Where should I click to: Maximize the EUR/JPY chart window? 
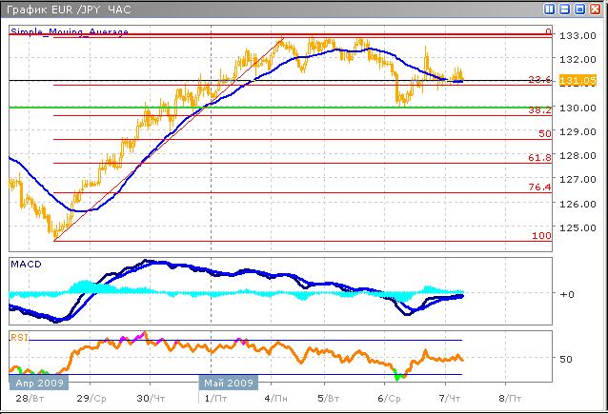pos(580,9)
